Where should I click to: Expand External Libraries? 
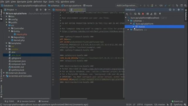4,73
